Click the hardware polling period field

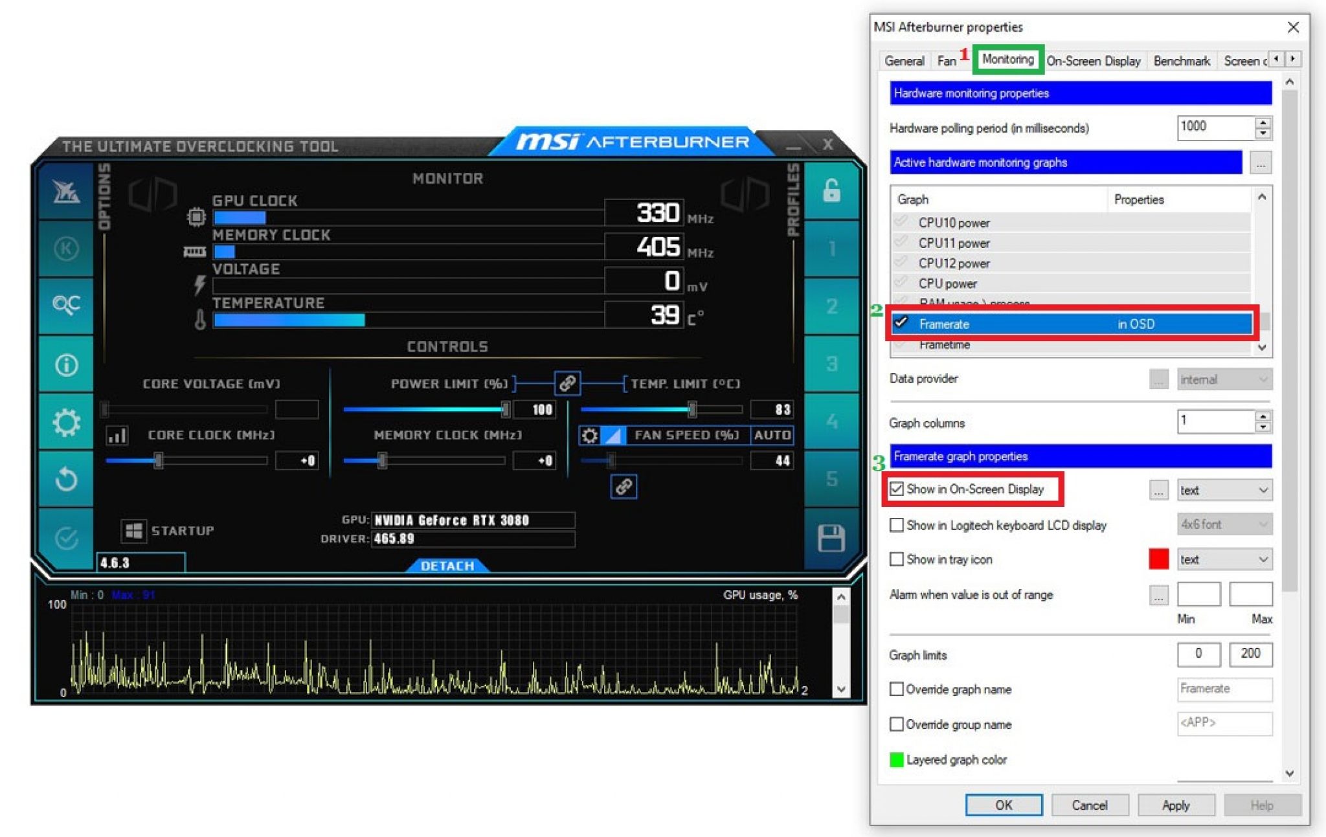click(x=1215, y=127)
